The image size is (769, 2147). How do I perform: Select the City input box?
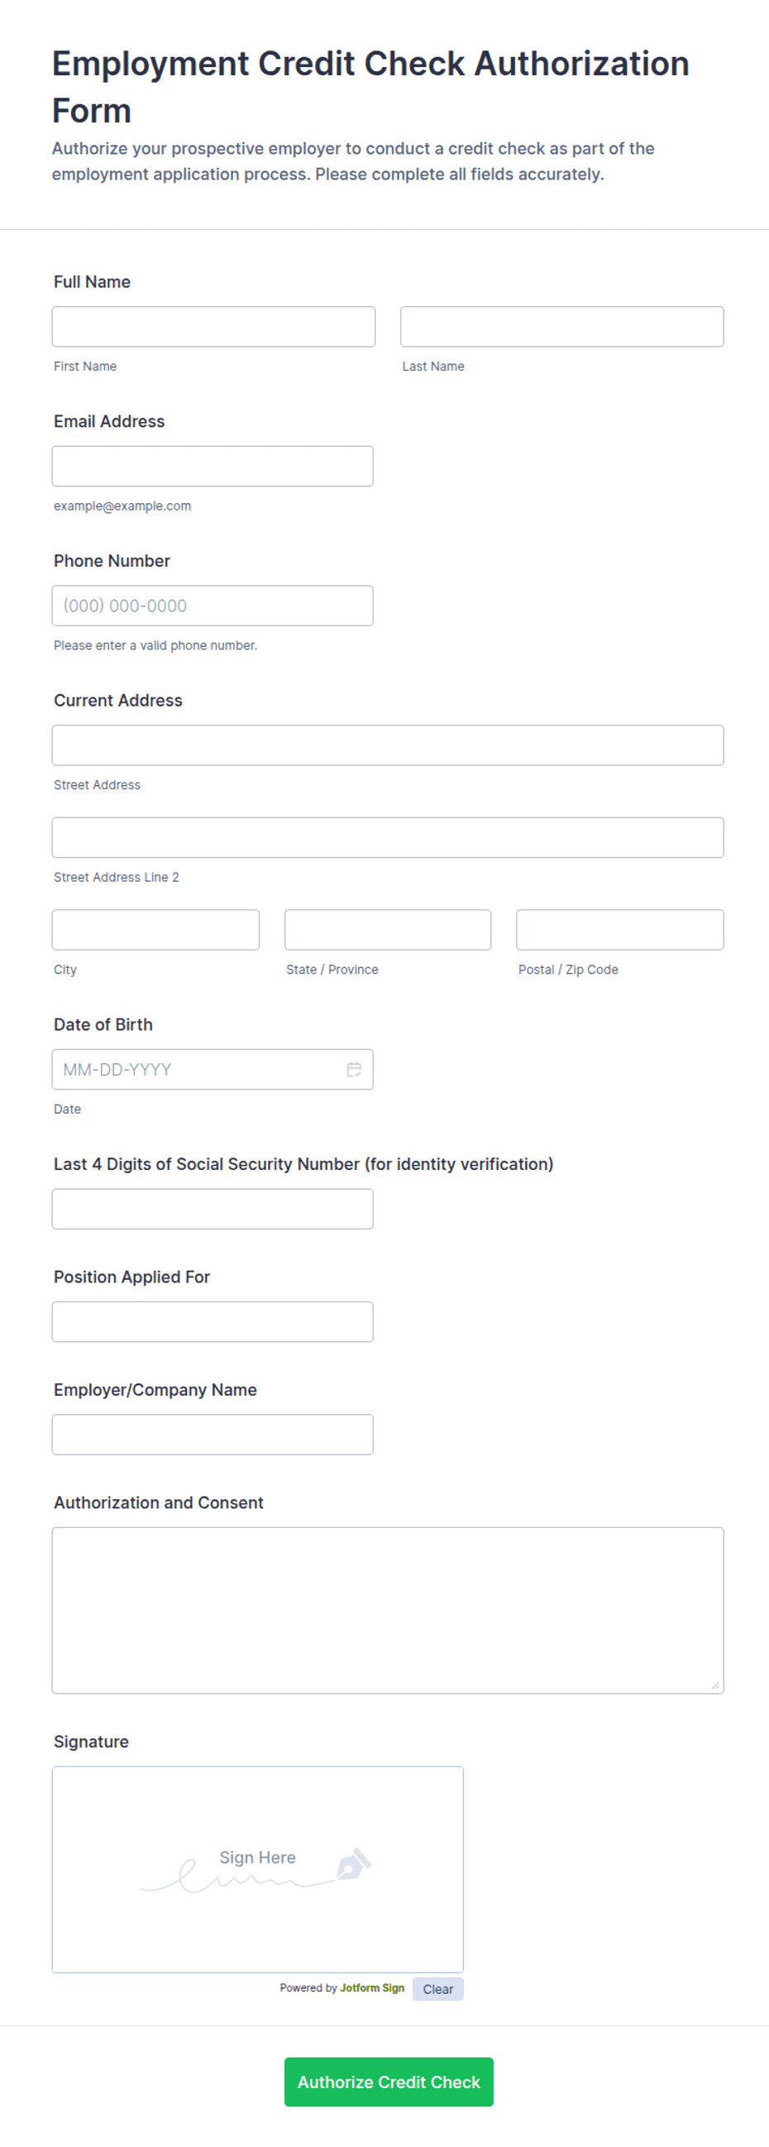[155, 929]
